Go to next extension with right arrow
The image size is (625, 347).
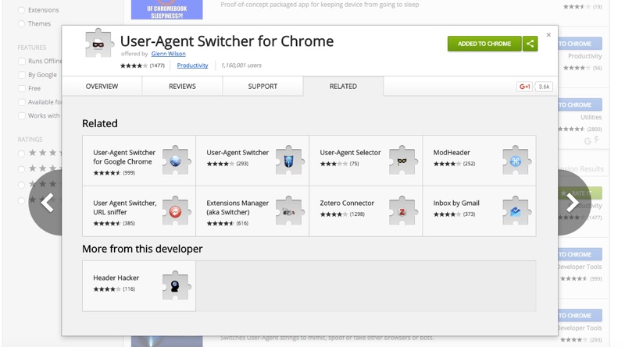click(573, 203)
